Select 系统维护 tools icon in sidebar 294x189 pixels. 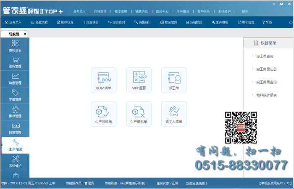15,162
